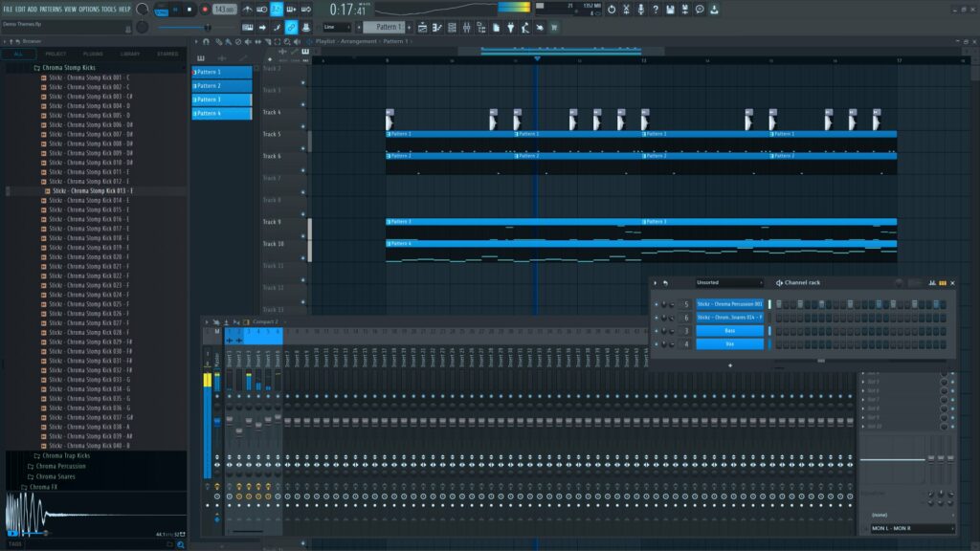Open the PATTERNS menu
This screenshot has width=980, height=551.
click(51, 10)
